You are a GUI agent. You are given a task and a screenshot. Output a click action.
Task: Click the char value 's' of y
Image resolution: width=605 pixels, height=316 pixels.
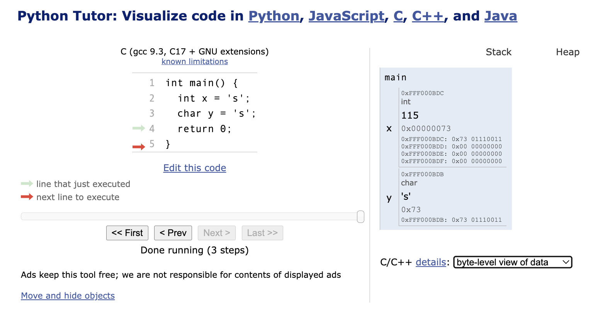point(406,197)
